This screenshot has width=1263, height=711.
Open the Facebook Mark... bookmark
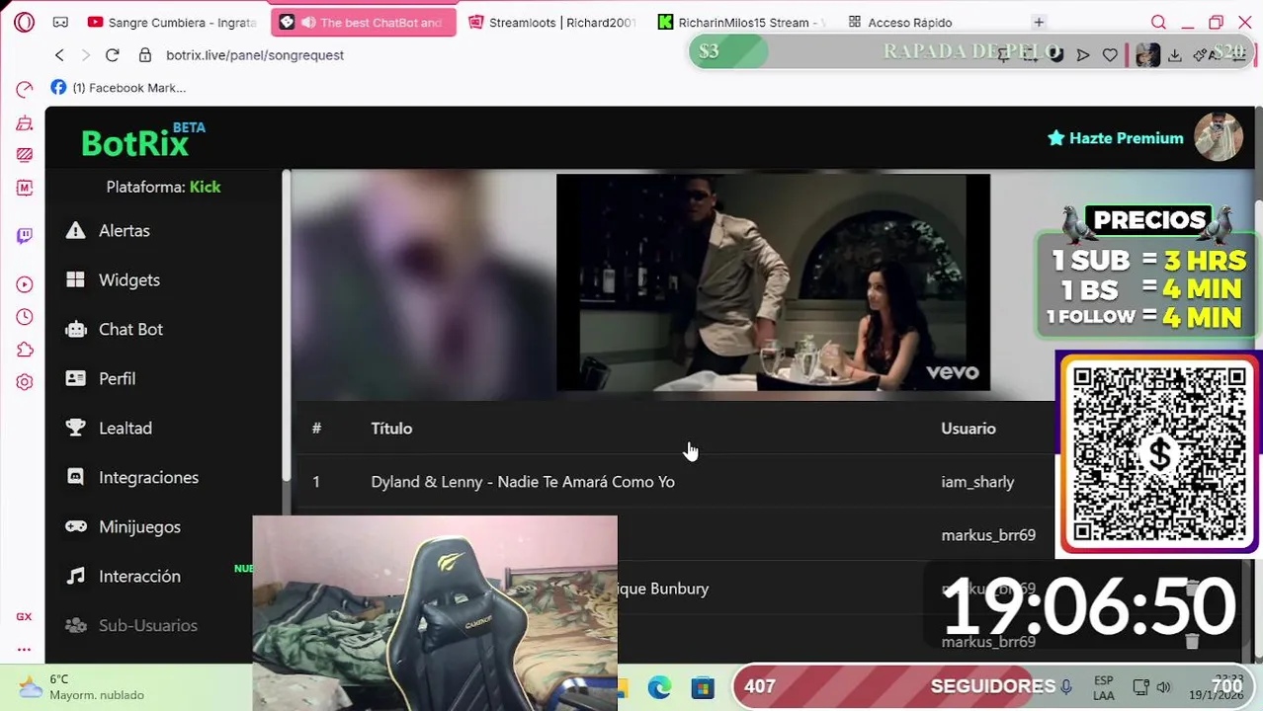point(119,88)
